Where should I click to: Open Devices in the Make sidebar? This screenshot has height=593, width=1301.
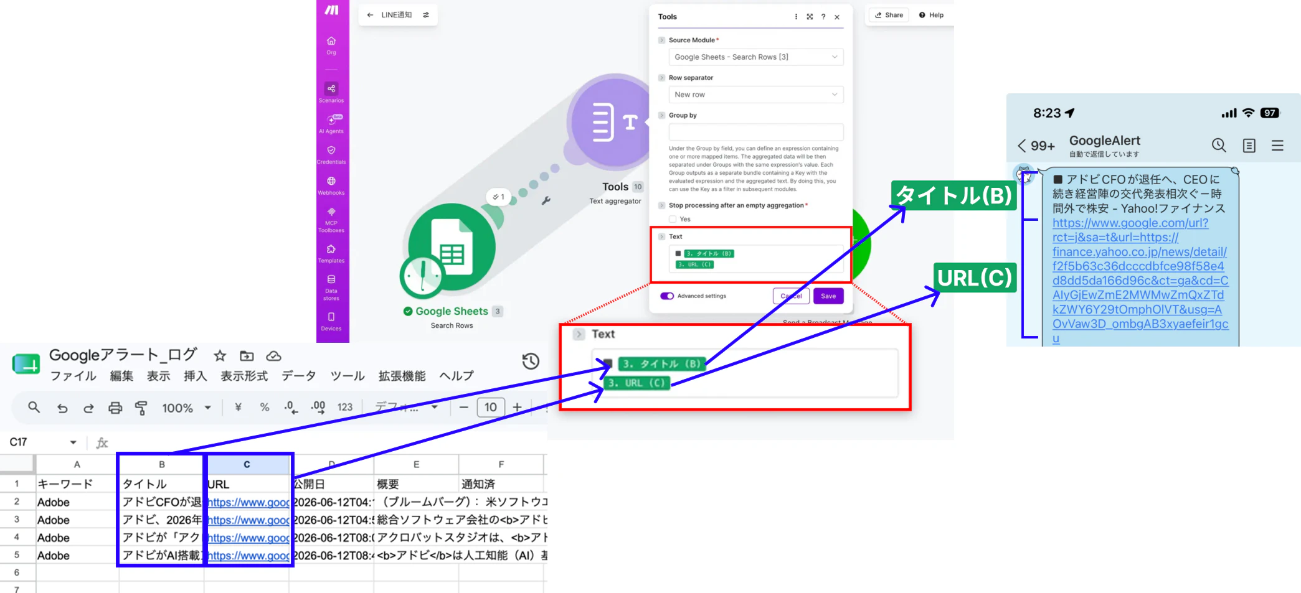pos(331,320)
